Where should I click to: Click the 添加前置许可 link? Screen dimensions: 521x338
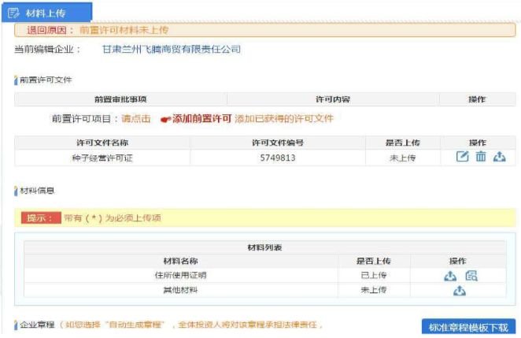[x=201, y=119]
